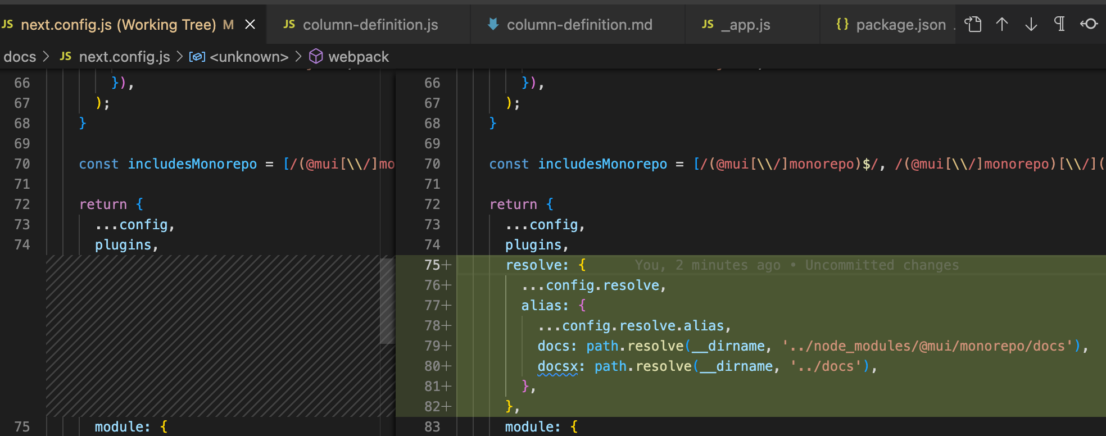This screenshot has width=1106, height=436.
Task: Click the '...config.resolve,' text on line 76
Action: (594, 285)
